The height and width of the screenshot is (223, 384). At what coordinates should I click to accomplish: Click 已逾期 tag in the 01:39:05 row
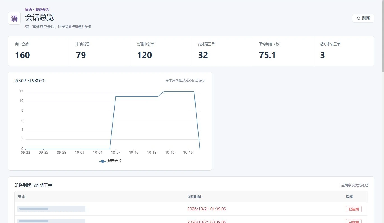(x=354, y=209)
